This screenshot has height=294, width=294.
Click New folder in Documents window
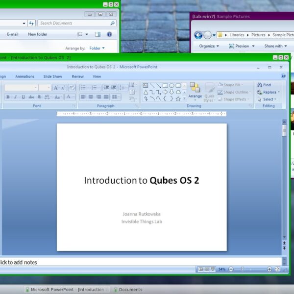point(38,34)
